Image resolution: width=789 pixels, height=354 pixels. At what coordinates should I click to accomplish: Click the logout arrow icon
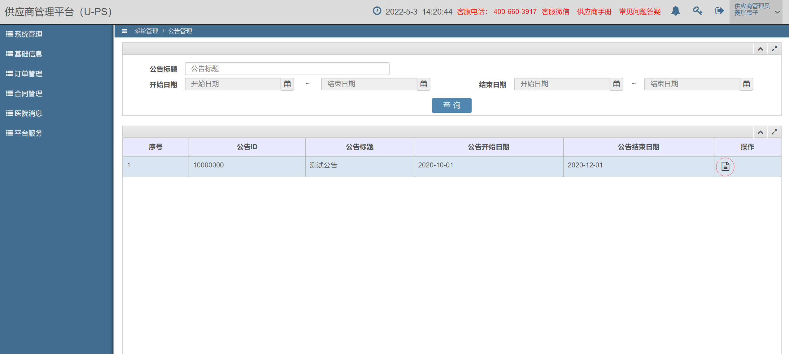(x=719, y=11)
